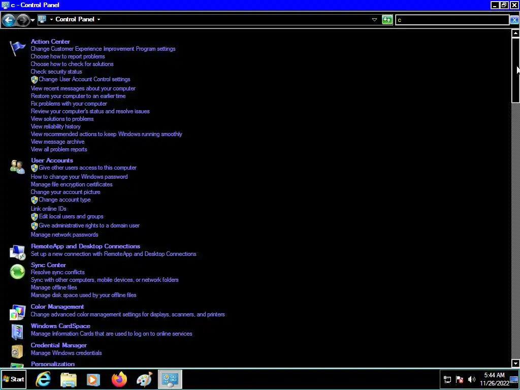The width and height of the screenshot is (520, 390).
Task: Expand dropdown arrow after Control Panel breadcrumb
Action: tap(99, 19)
